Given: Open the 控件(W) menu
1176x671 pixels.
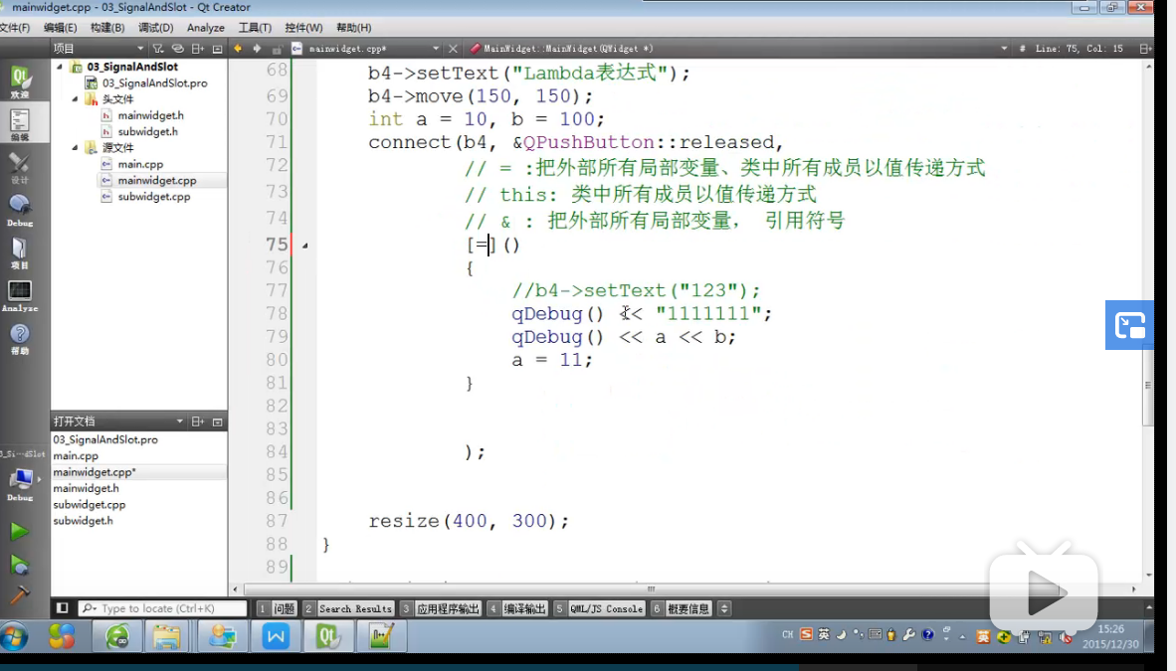Looking at the screenshot, I should [303, 27].
